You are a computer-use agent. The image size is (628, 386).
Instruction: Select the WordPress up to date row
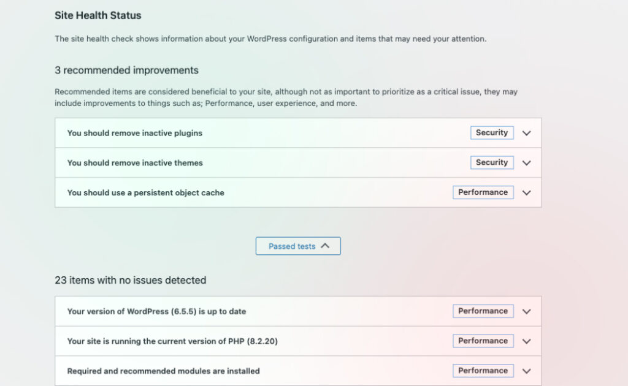(x=245, y=311)
